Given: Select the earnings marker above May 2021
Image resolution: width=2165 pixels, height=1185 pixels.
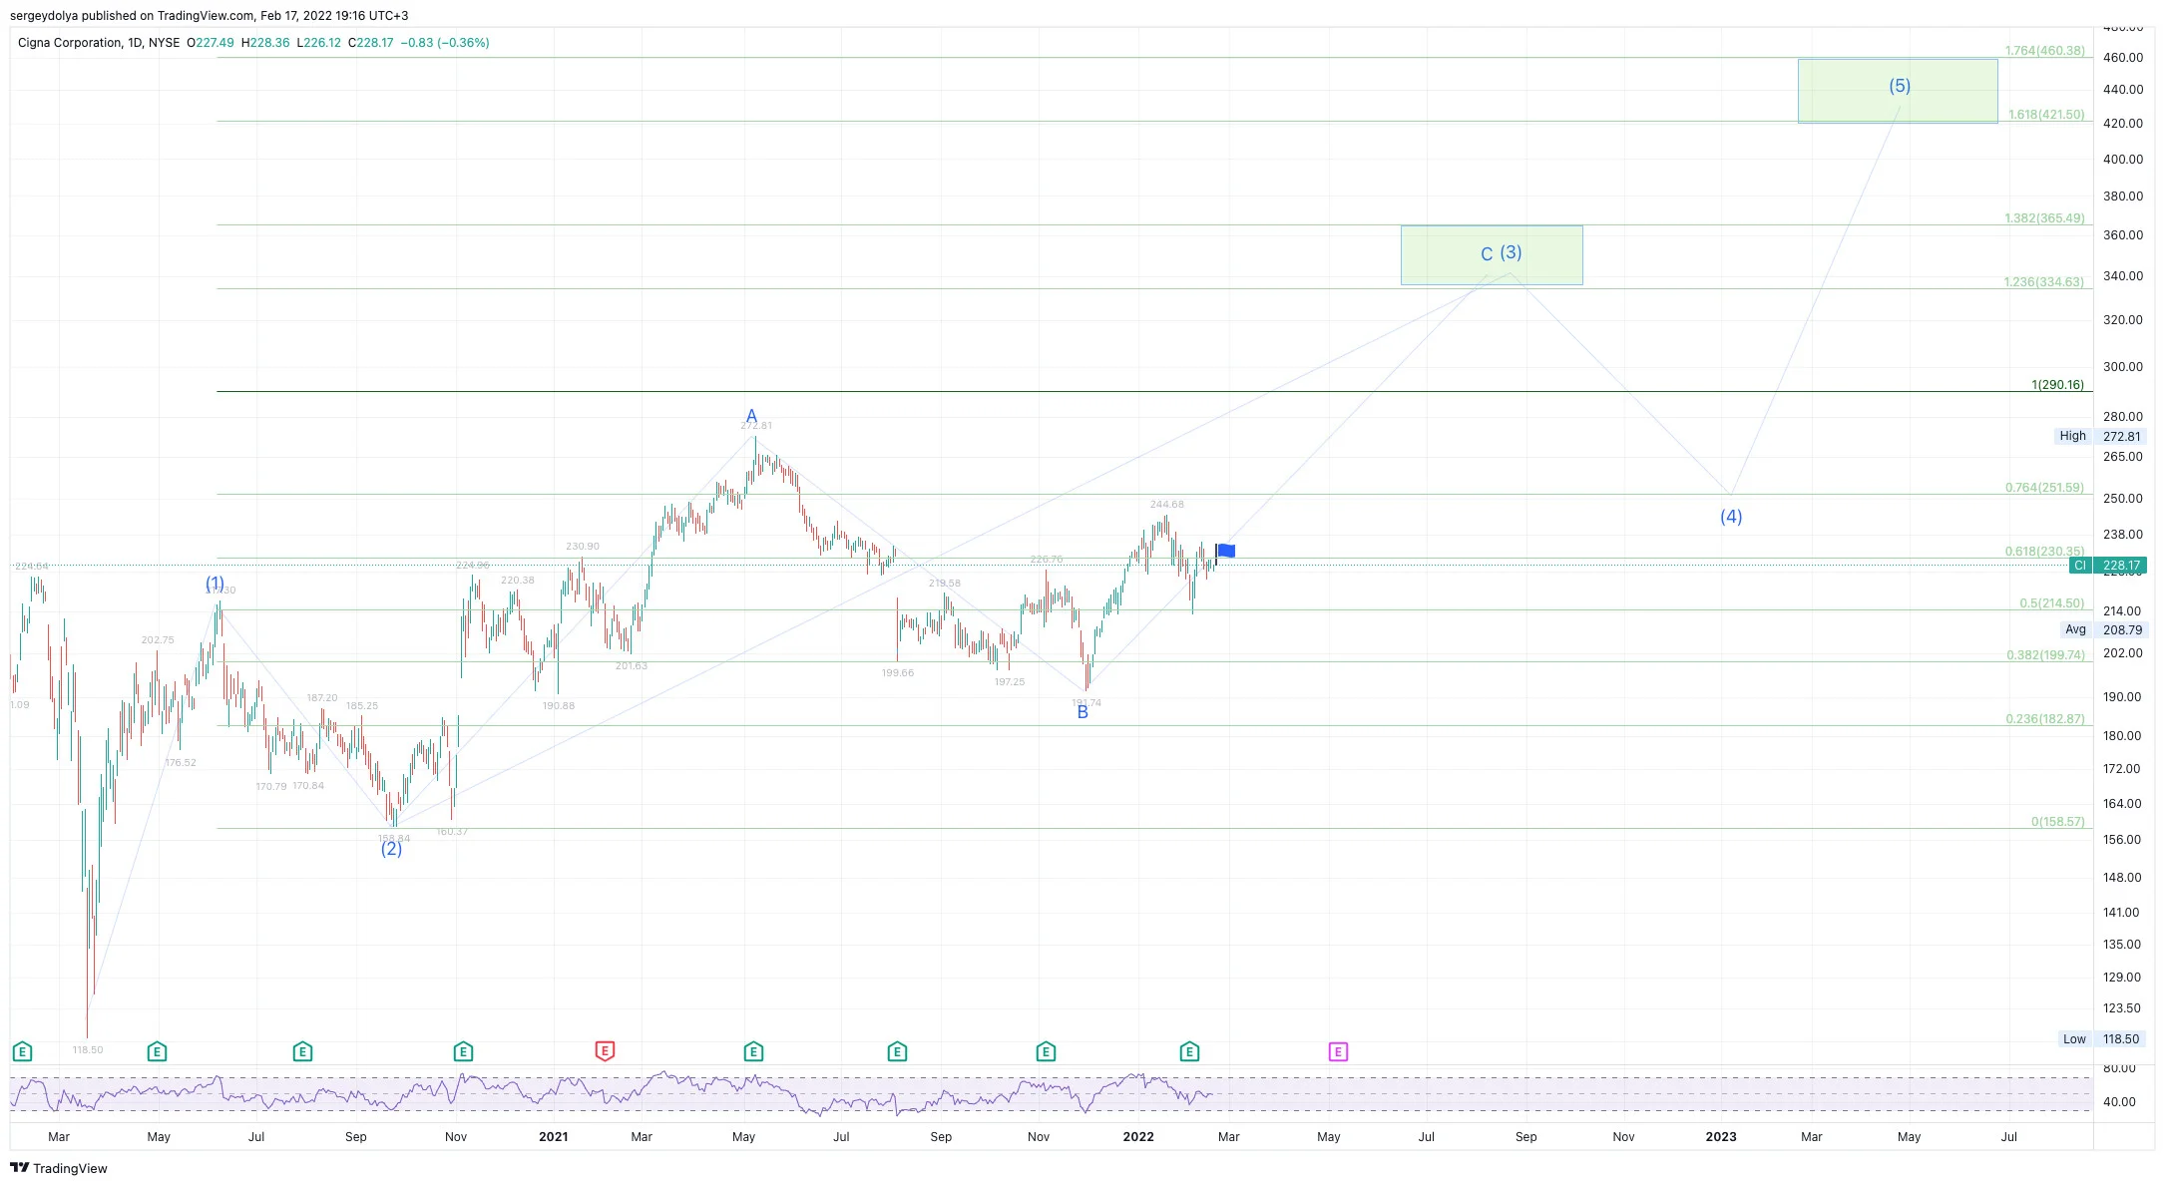Looking at the screenshot, I should coord(753,1051).
